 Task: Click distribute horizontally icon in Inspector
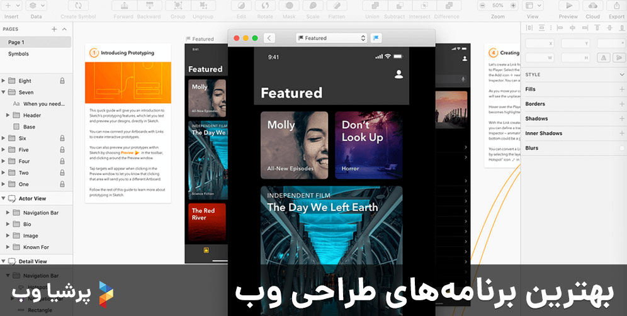(x=529, y=28)
